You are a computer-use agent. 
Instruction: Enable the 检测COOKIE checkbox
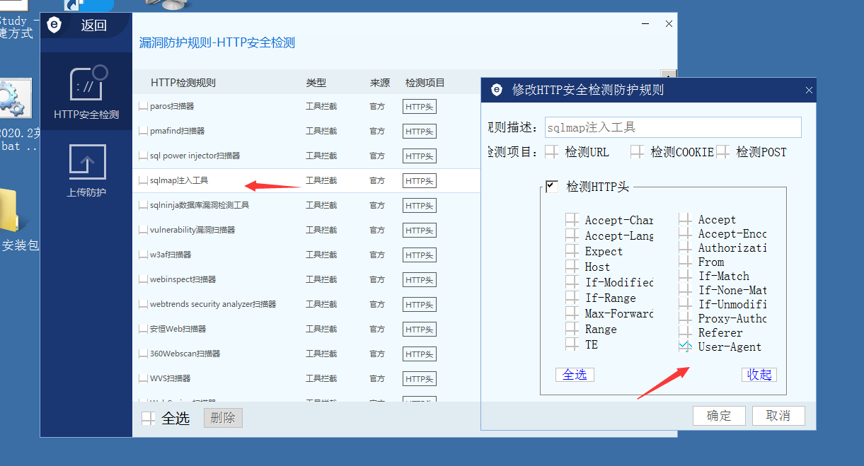coord(638,152)
